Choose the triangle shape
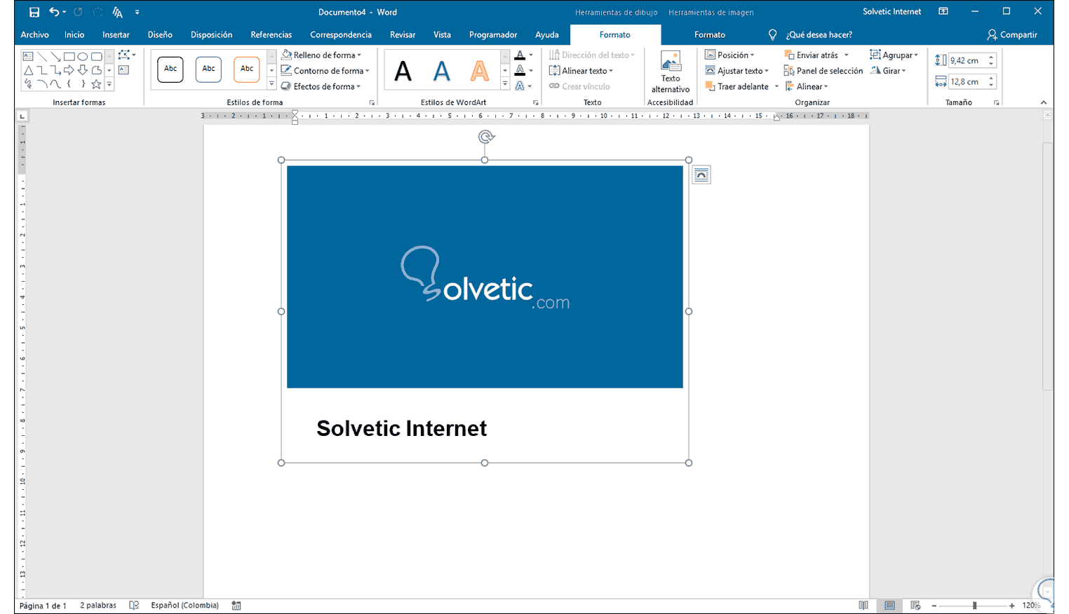This screenshot has height=614, width=1069. point(28,70)
